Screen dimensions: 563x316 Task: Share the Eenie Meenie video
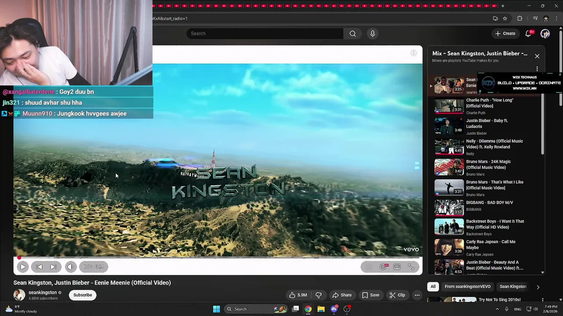342,295
